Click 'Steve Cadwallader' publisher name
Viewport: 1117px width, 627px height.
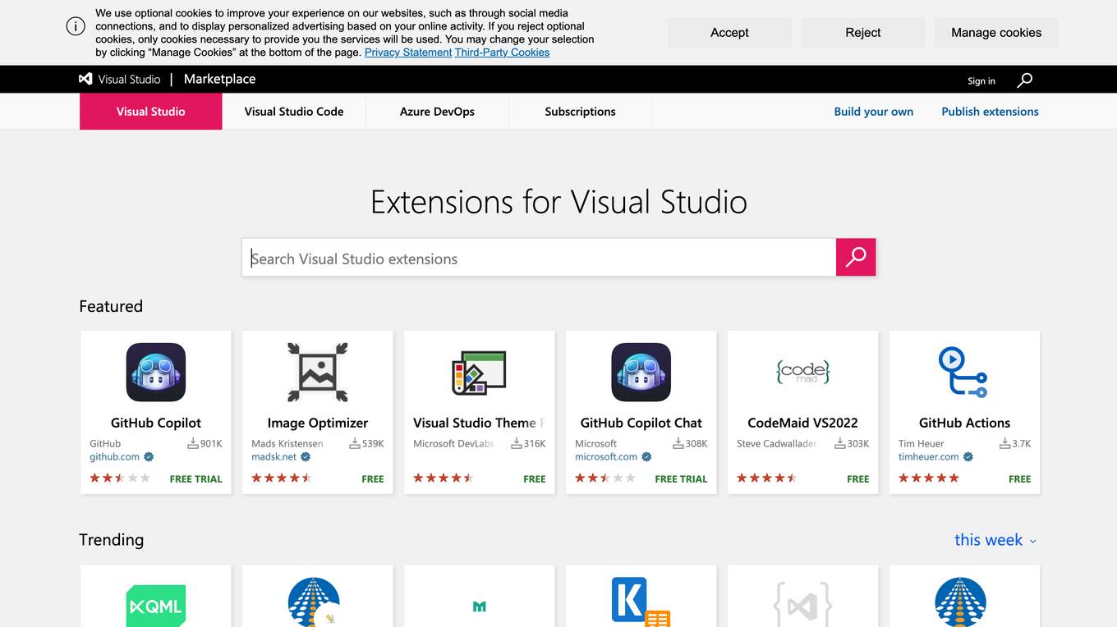coord(777,443)
